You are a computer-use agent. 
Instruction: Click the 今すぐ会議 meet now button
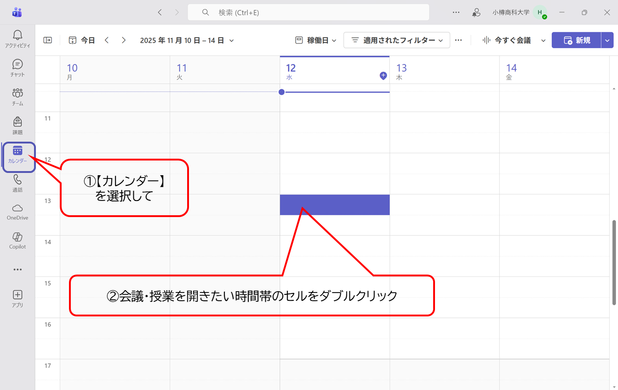click(507, 40)
